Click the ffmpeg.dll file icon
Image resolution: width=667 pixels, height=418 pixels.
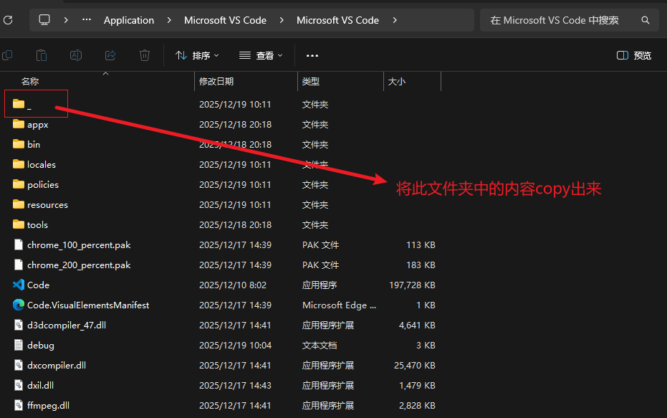coord(19,405)
